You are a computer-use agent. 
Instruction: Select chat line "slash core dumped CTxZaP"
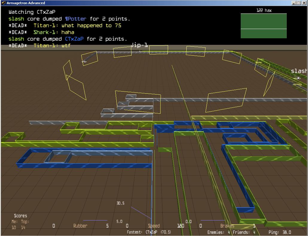tap(68, 39)
